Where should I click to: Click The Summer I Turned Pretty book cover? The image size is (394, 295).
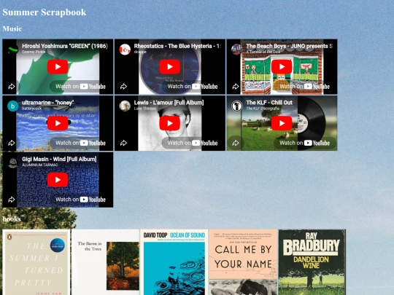(x=36, y=262)
